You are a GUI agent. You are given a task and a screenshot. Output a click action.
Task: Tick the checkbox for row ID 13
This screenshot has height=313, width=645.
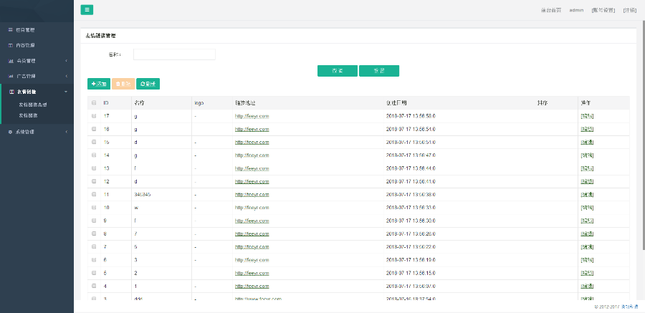coord(94,168)
